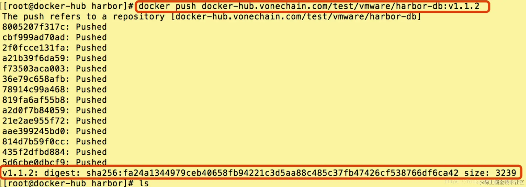
Task: Click on layer 814d7b59f0cc
Action: coord(35,142)
